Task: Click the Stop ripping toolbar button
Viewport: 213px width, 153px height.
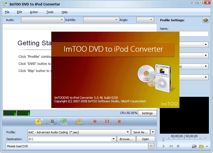Action: (119, 121)
